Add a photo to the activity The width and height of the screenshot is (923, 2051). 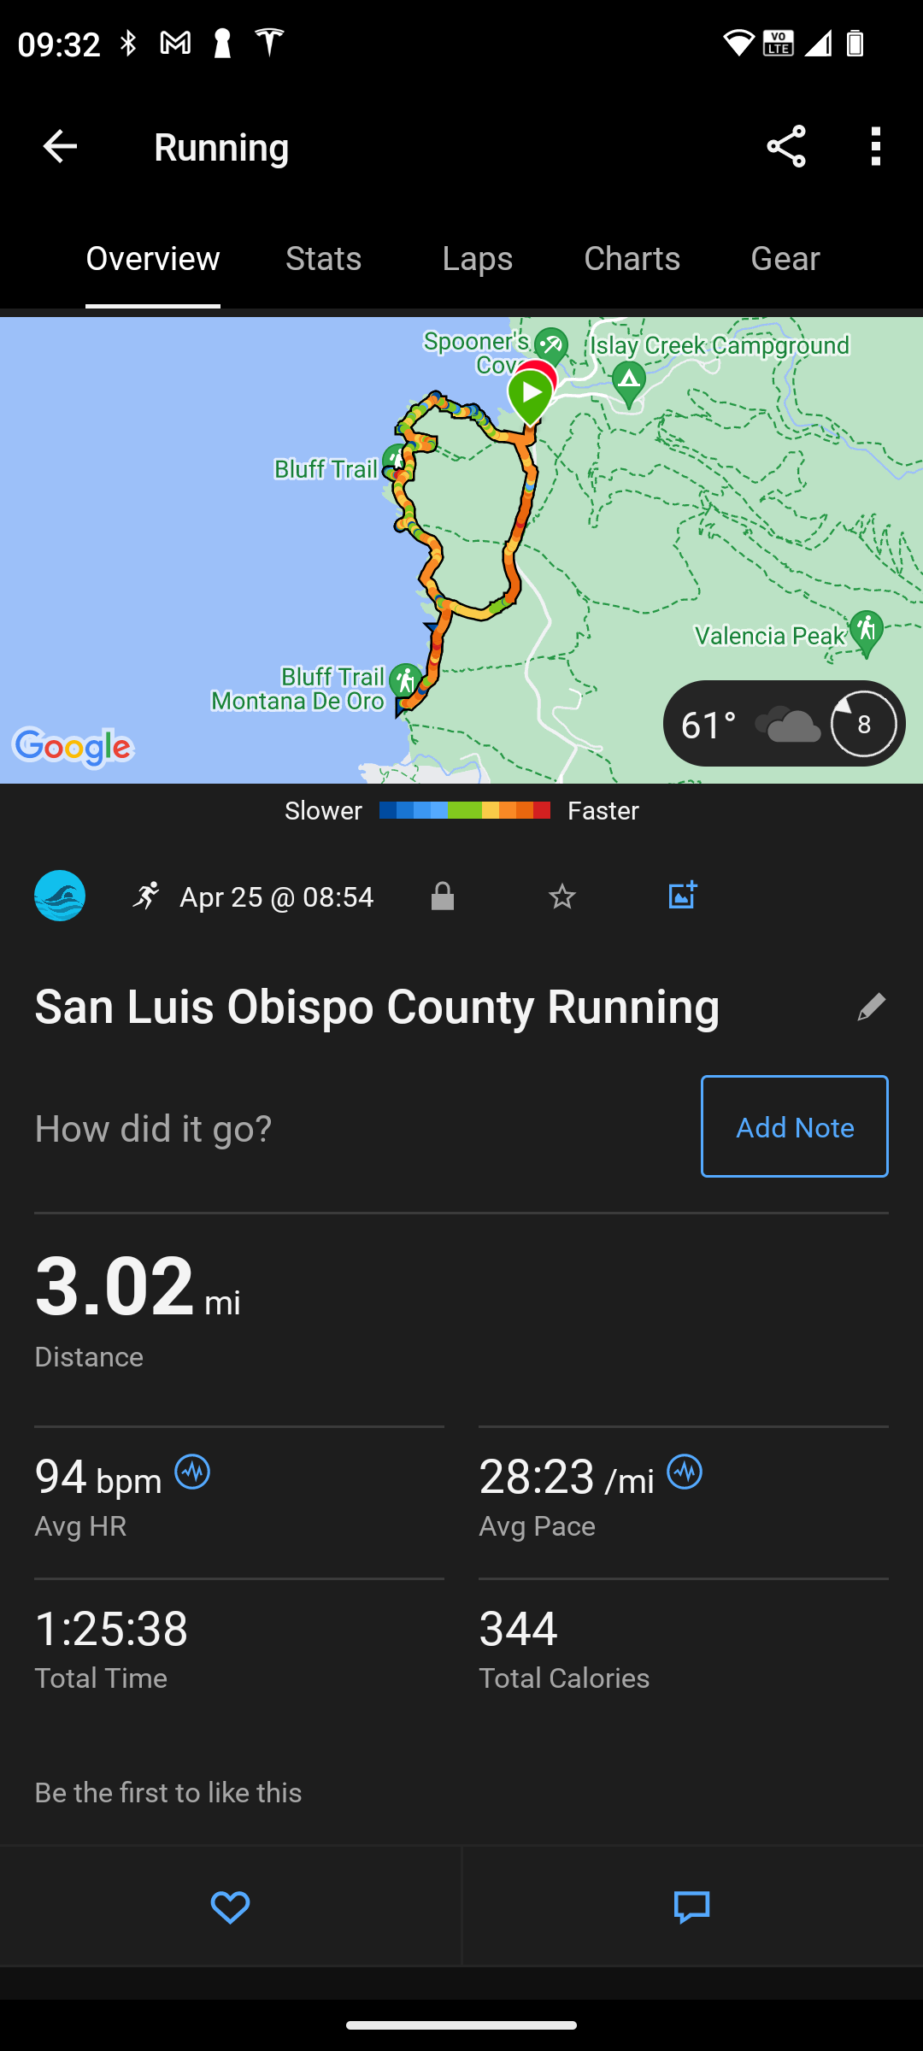(x=682, y=896)
